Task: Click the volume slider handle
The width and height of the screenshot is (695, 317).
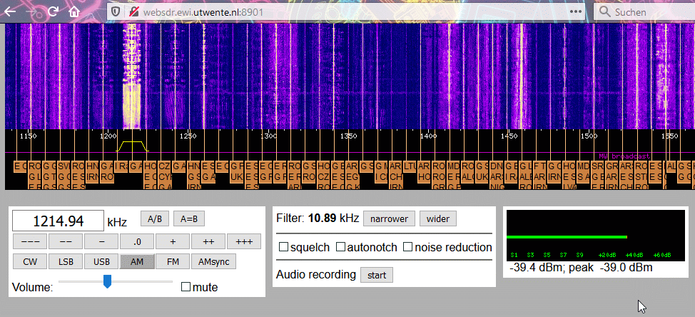Action: [107, 281]
